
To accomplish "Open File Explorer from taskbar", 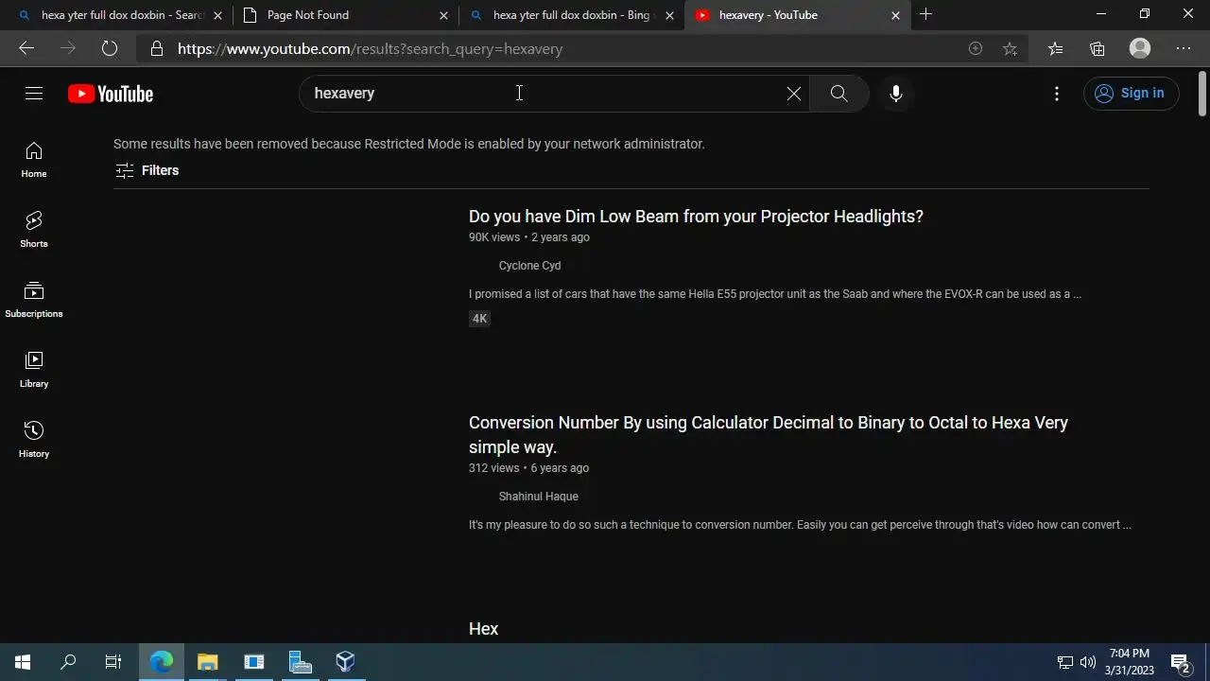I will tap(208, 662).
